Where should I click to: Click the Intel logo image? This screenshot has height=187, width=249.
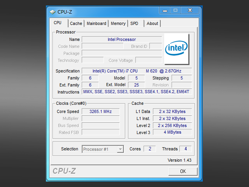176,49
